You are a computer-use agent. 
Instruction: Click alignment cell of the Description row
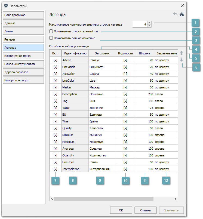166,94
